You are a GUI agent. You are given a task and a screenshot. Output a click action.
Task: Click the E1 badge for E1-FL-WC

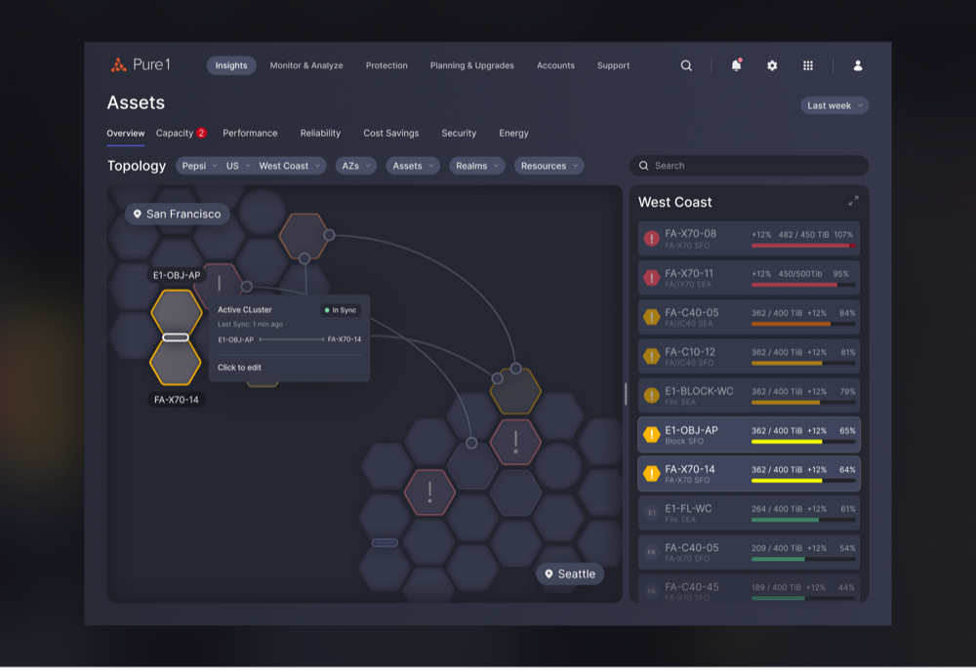[x=652, y=513]
